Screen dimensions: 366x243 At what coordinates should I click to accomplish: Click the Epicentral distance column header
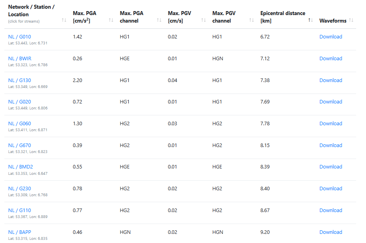coord(282,17)
